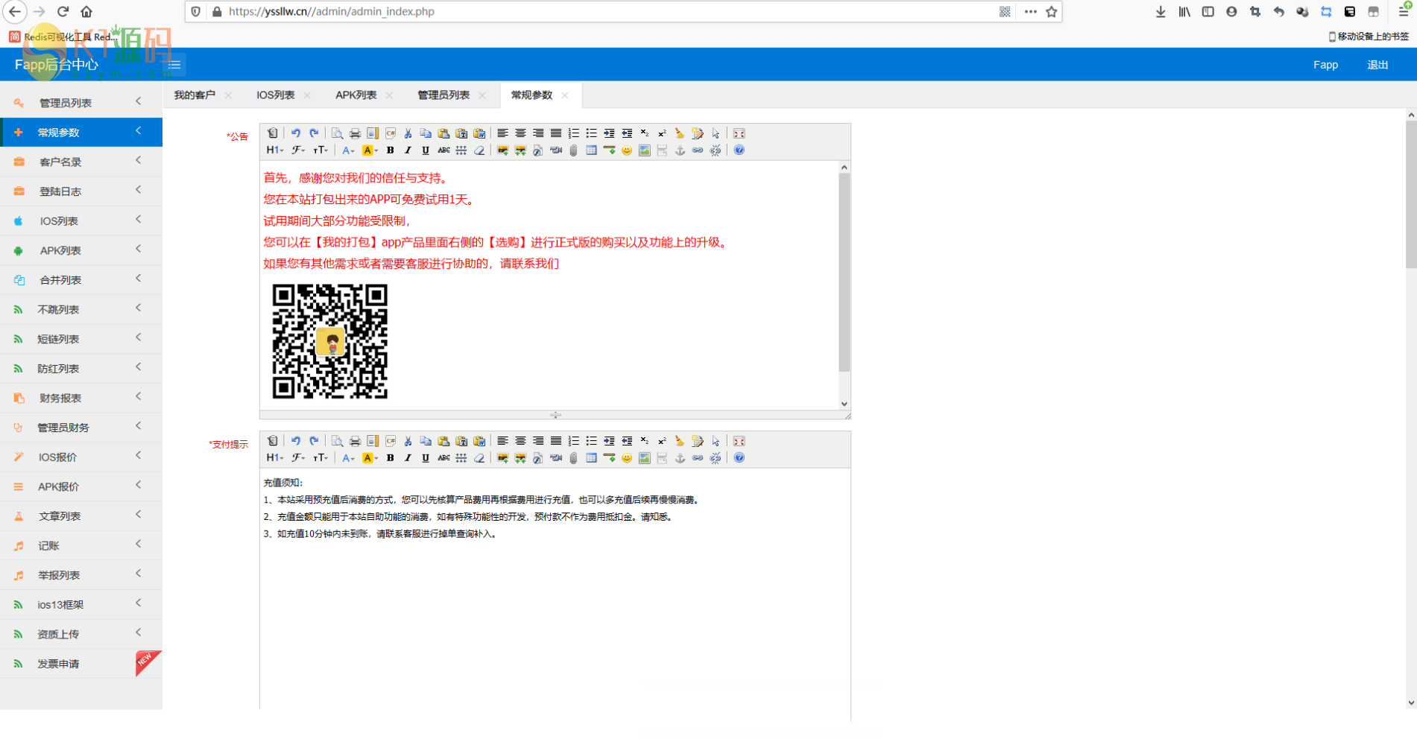Open the help icon in the 支付提示 editor
The height and width of the screenshot is (739, 1417).
coord(739,458)
